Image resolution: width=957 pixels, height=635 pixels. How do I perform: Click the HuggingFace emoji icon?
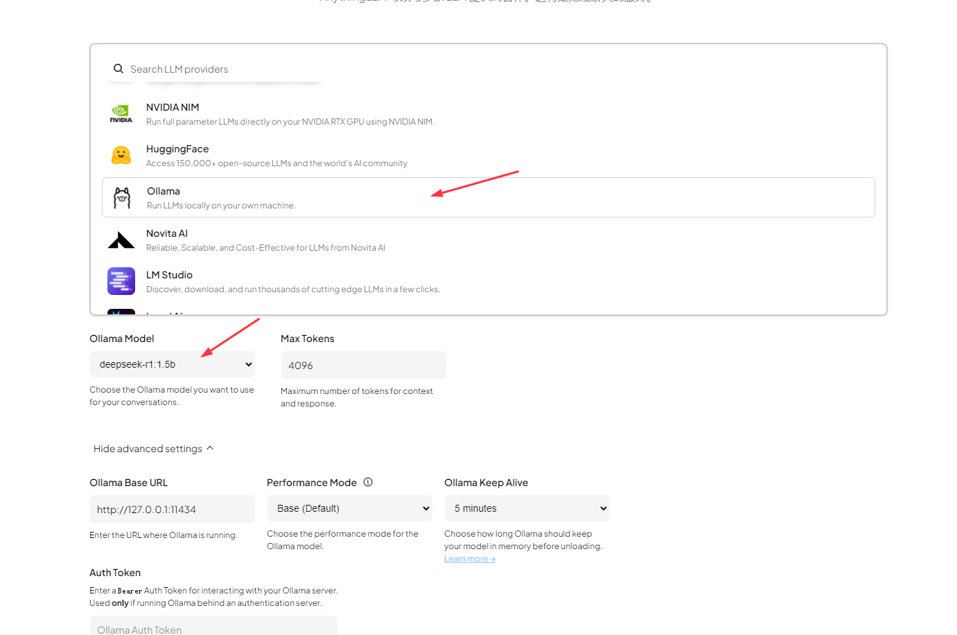(x=121, y=155)
